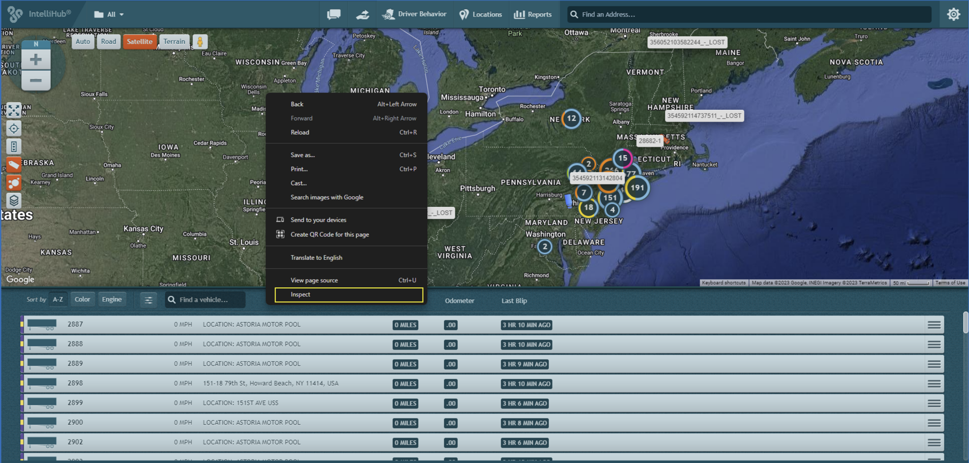This screenshot has height=463, width=969.
Task: Choose Inspect from the context menu
Action: tap(301, 294)
